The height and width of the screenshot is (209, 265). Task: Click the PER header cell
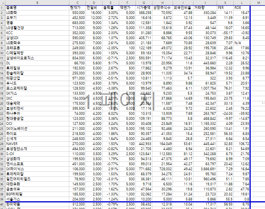click(225, 8)
